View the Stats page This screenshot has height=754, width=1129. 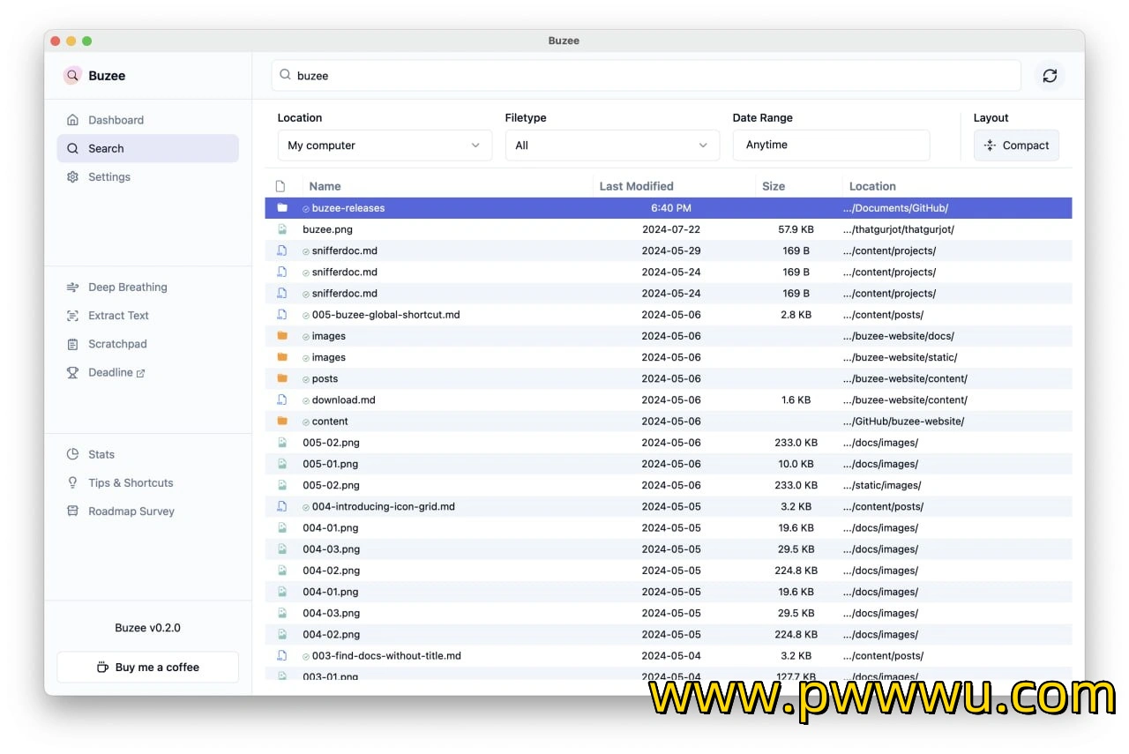pyautogui.click(x=148, y=454)
